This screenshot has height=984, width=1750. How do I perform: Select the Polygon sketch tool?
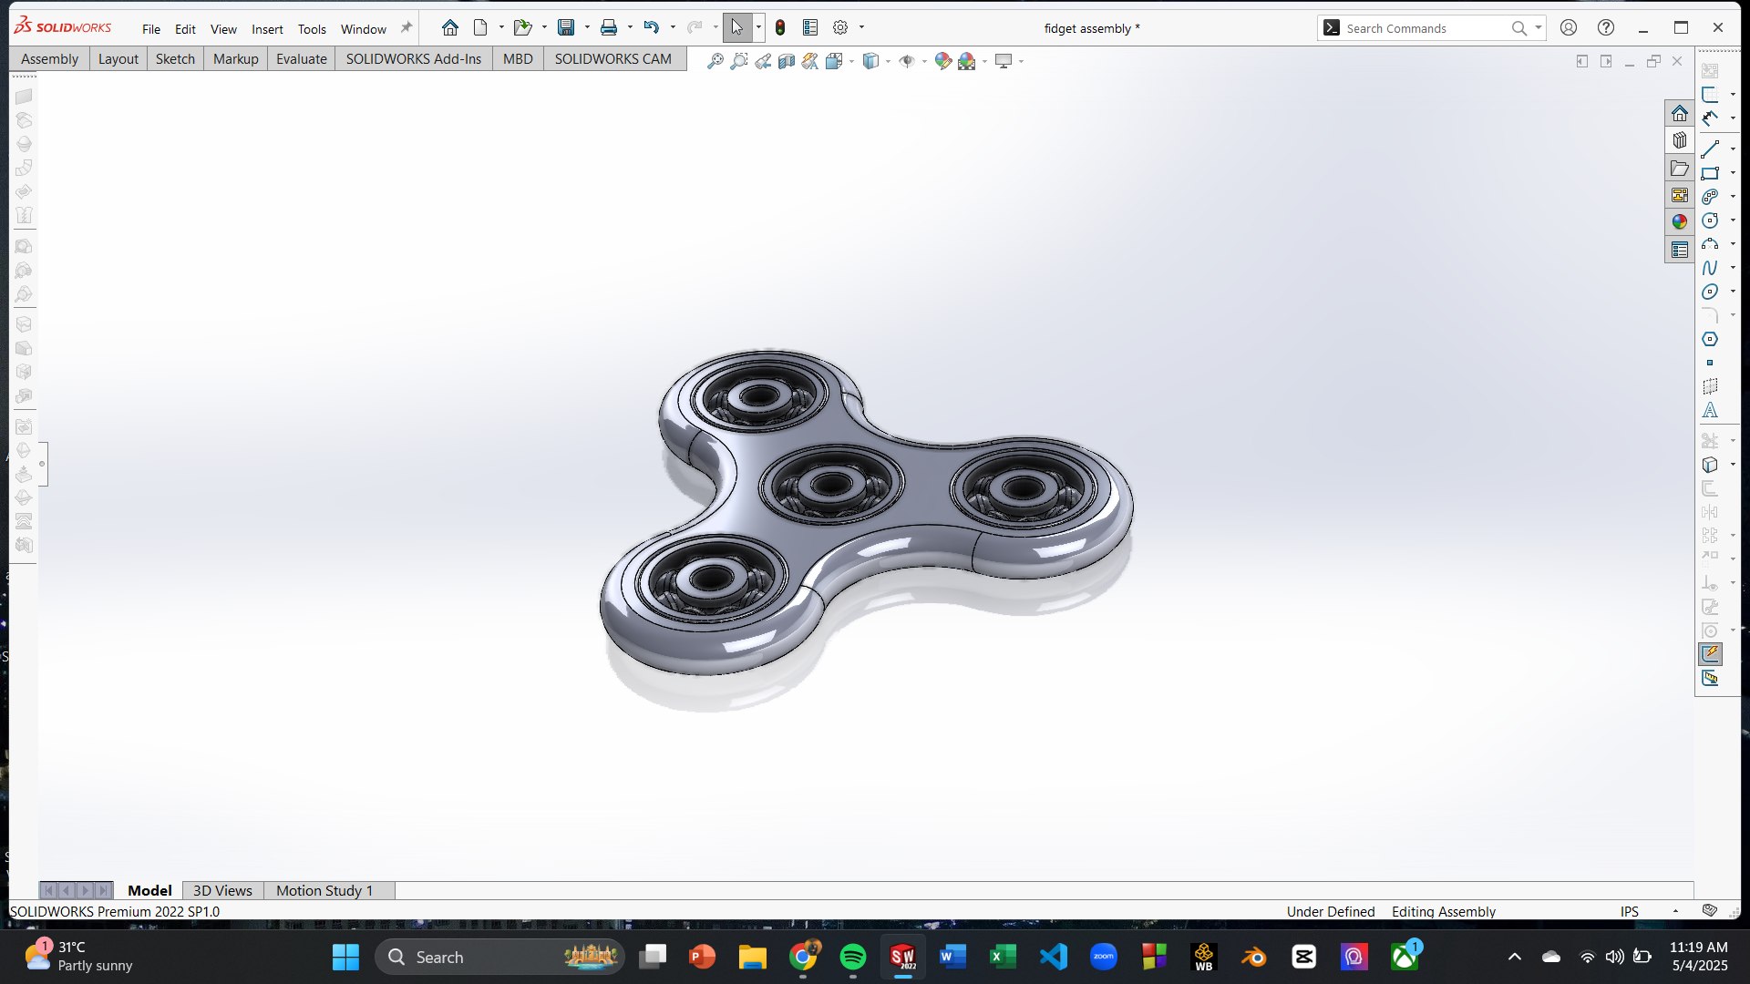(x=1710, y=339)
